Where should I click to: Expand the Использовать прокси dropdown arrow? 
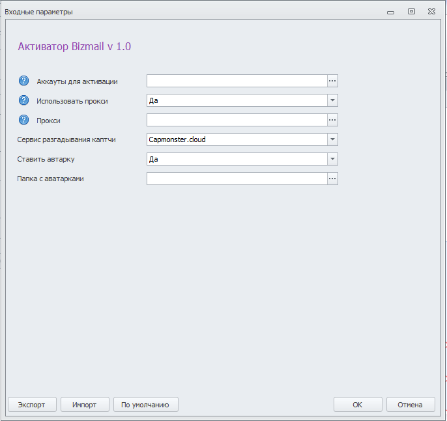point(332,100)
